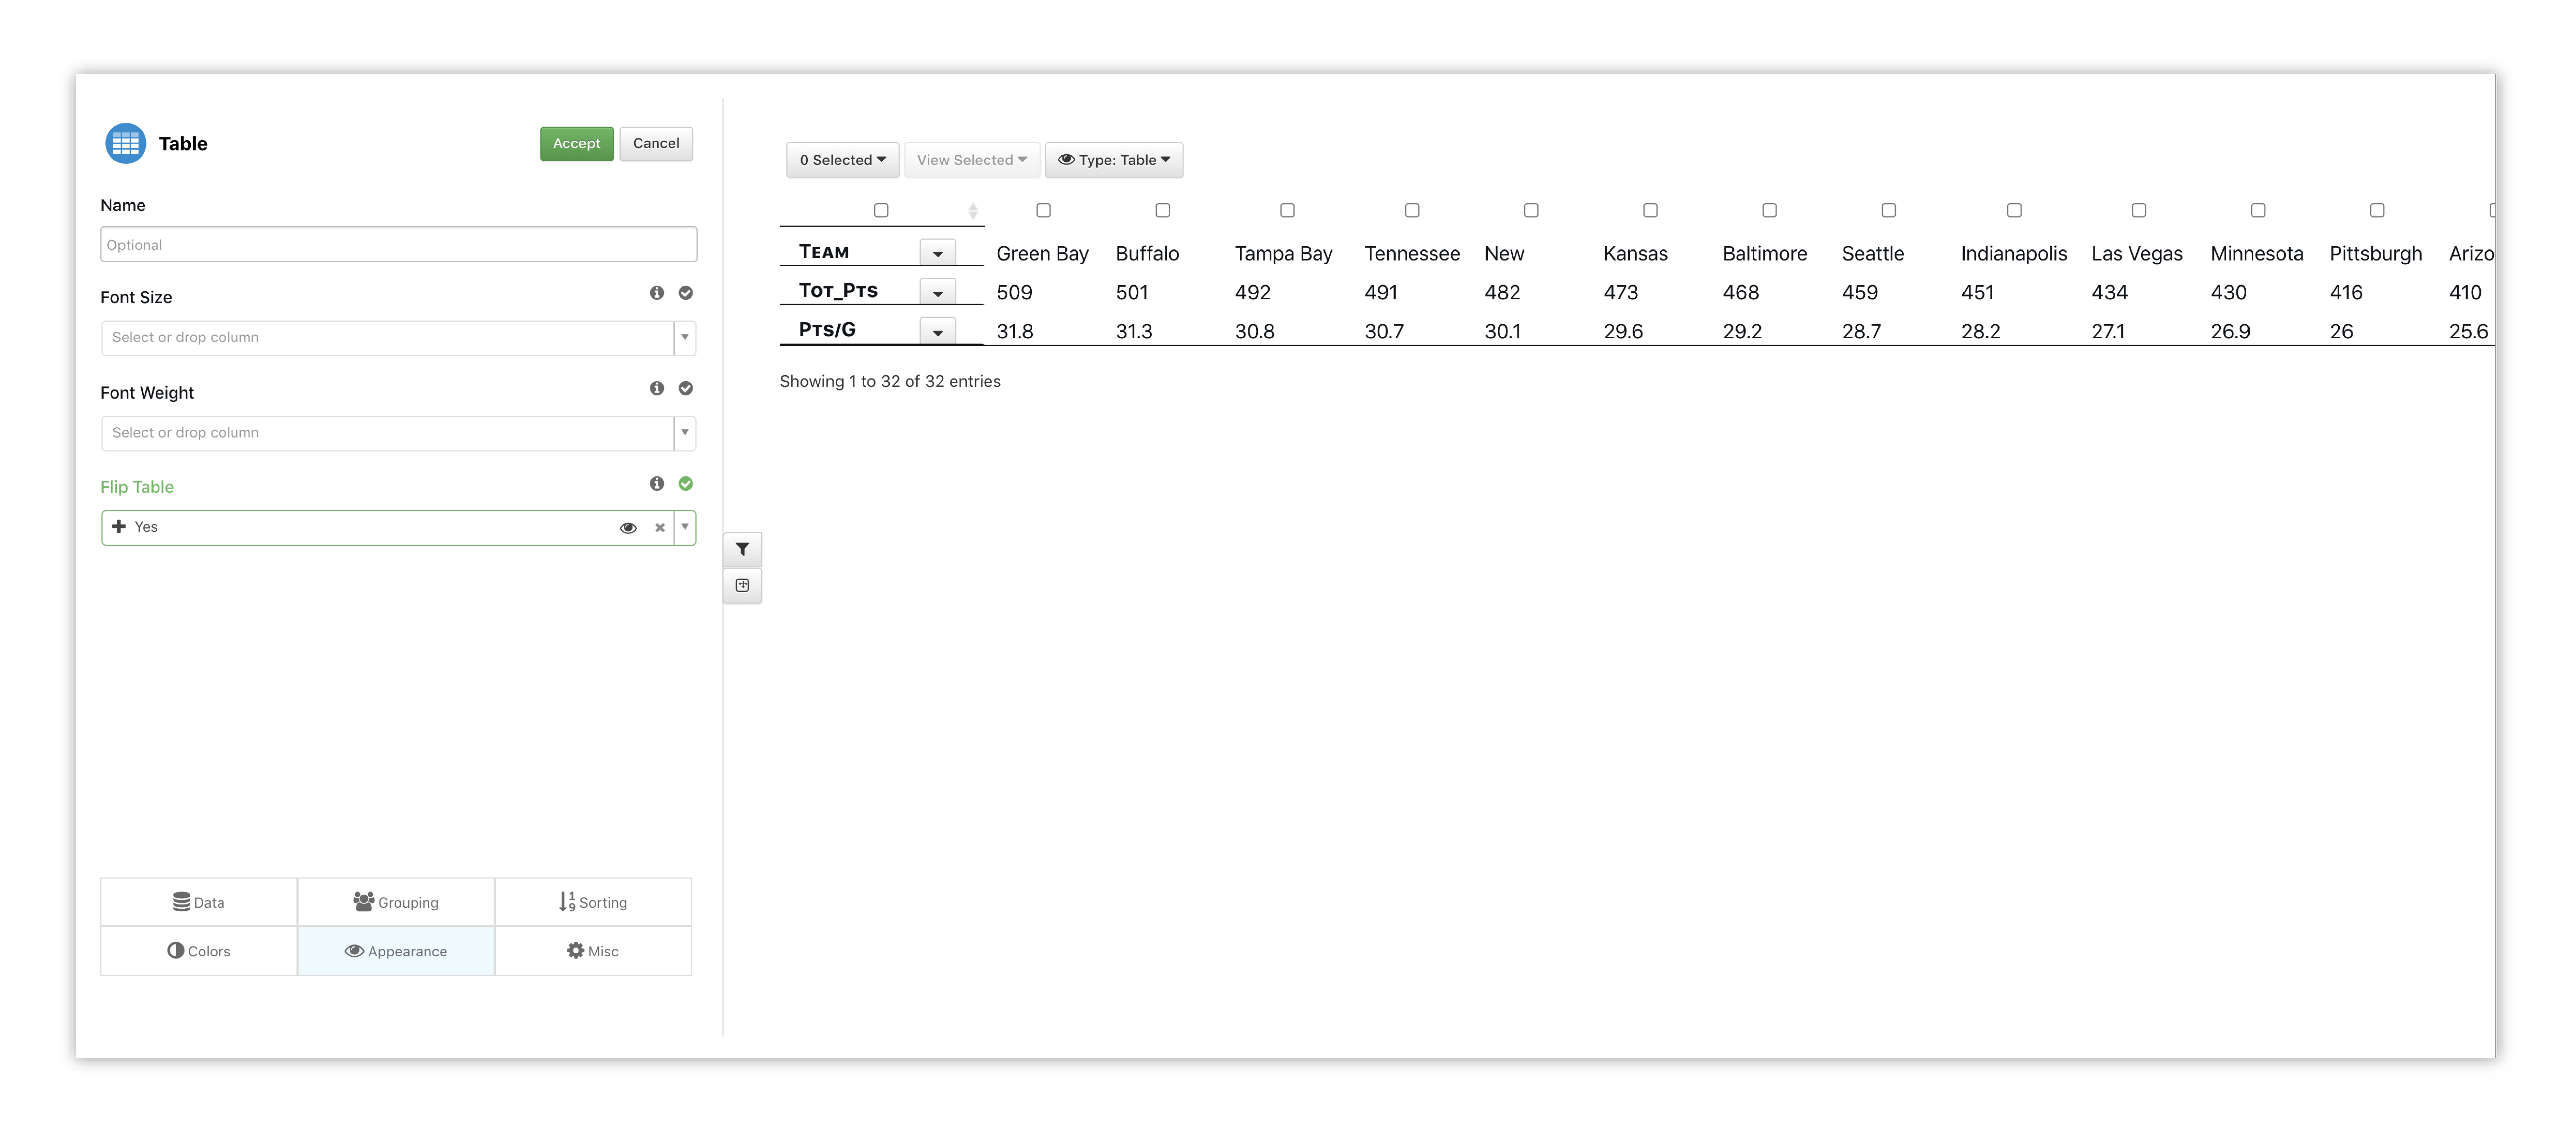This screenshot has width=2576, height=1143.
Task: Click the 31.3 value cell
Action: [x=1134, y=332]
